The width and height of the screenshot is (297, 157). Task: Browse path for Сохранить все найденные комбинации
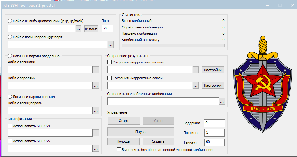point(222,101)
